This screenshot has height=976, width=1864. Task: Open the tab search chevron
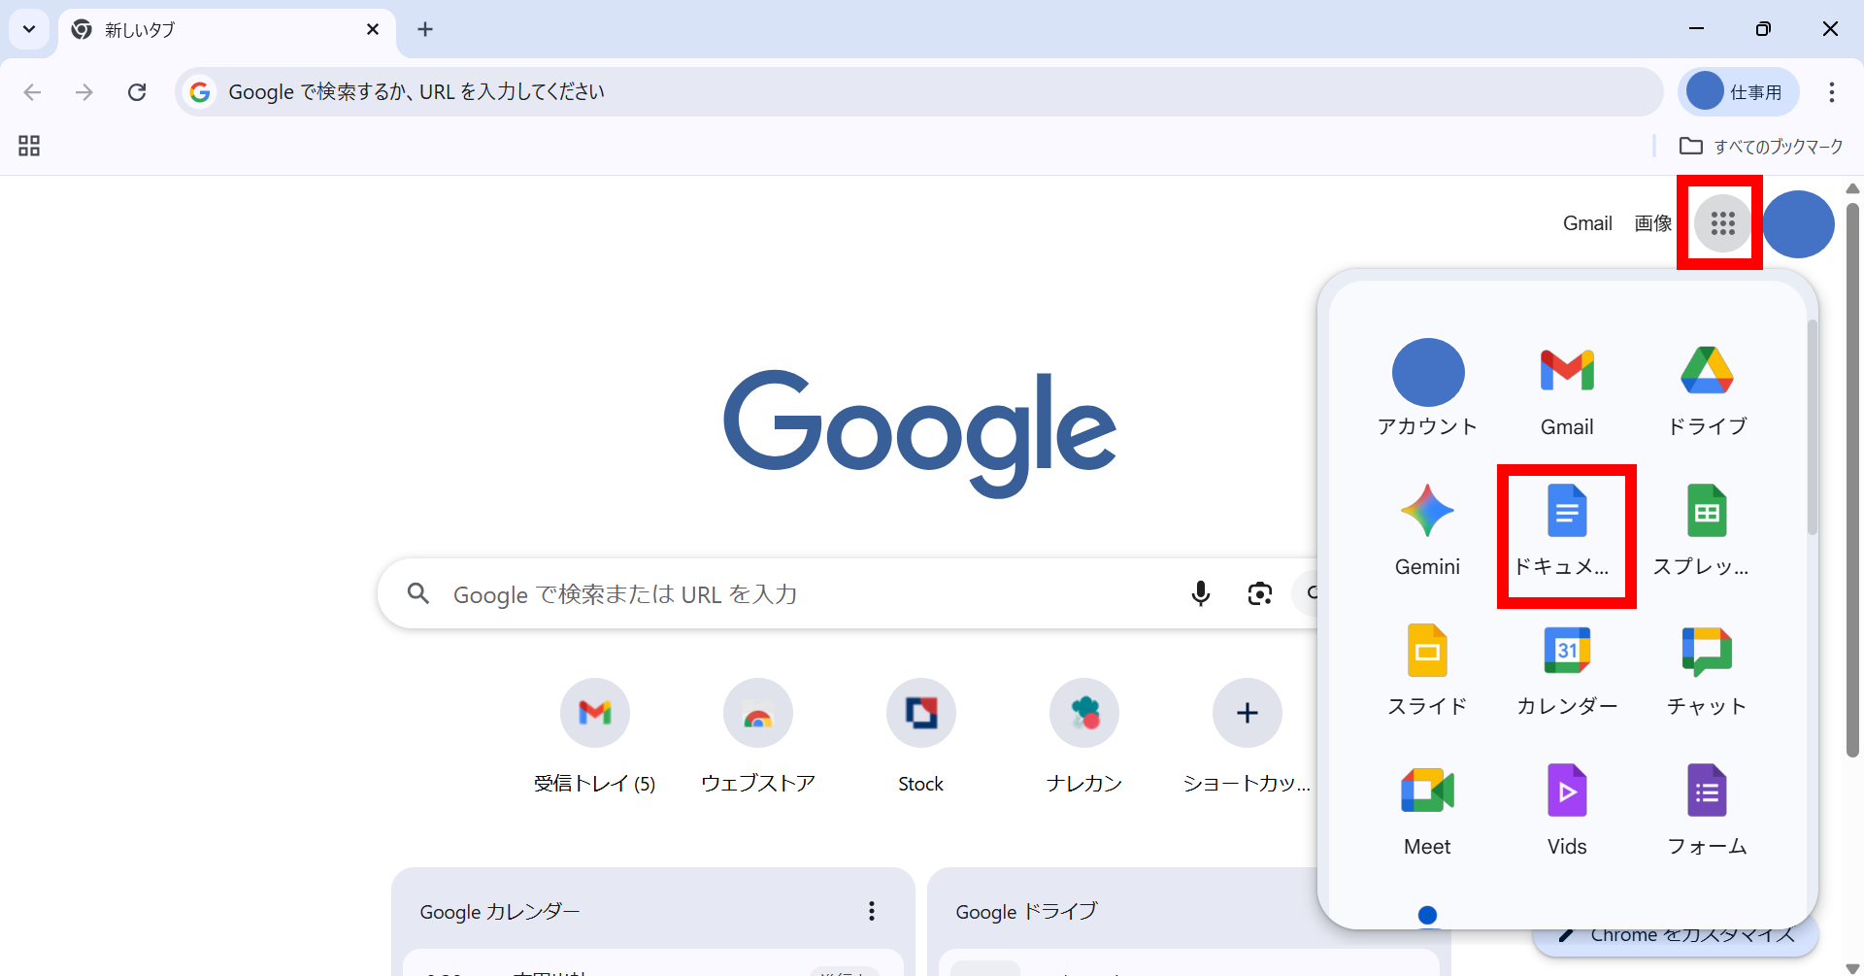click(28, 29)
